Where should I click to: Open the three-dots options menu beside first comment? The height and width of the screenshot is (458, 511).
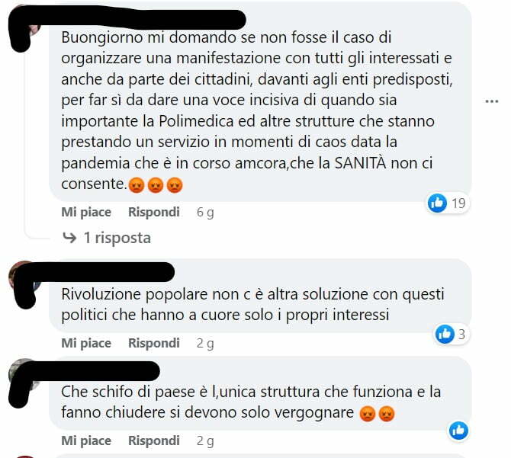pyautogui.click(x=491, y=101)
